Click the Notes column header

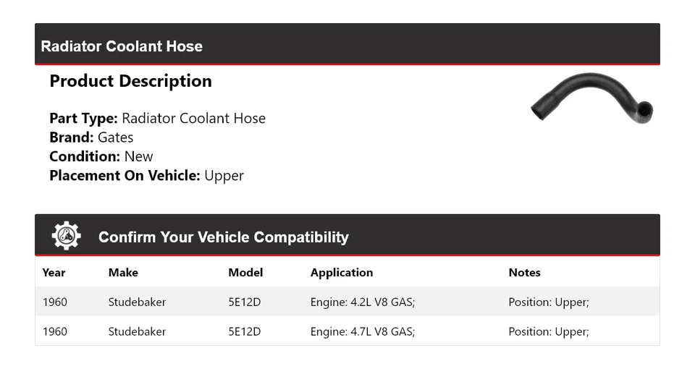pos(524,273)
